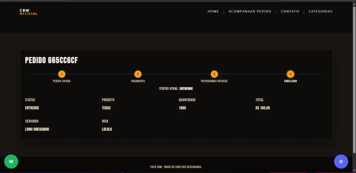
Task: Select step 3 circle for Preparando/Entrega
Action: point(214,74)
